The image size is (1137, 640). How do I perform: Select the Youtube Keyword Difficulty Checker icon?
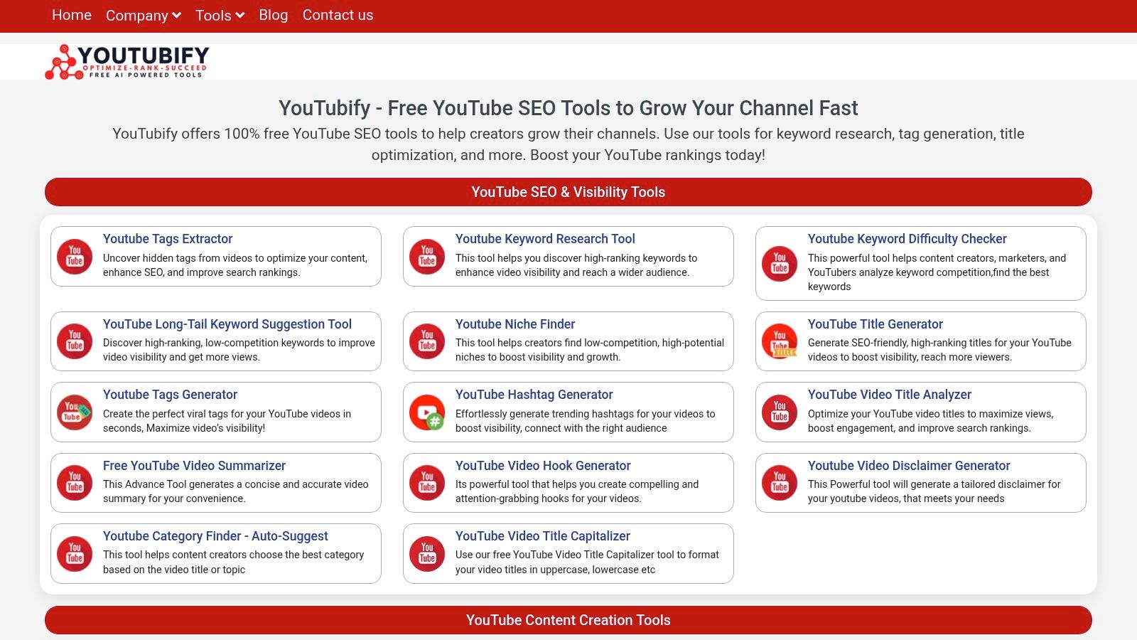779,263
